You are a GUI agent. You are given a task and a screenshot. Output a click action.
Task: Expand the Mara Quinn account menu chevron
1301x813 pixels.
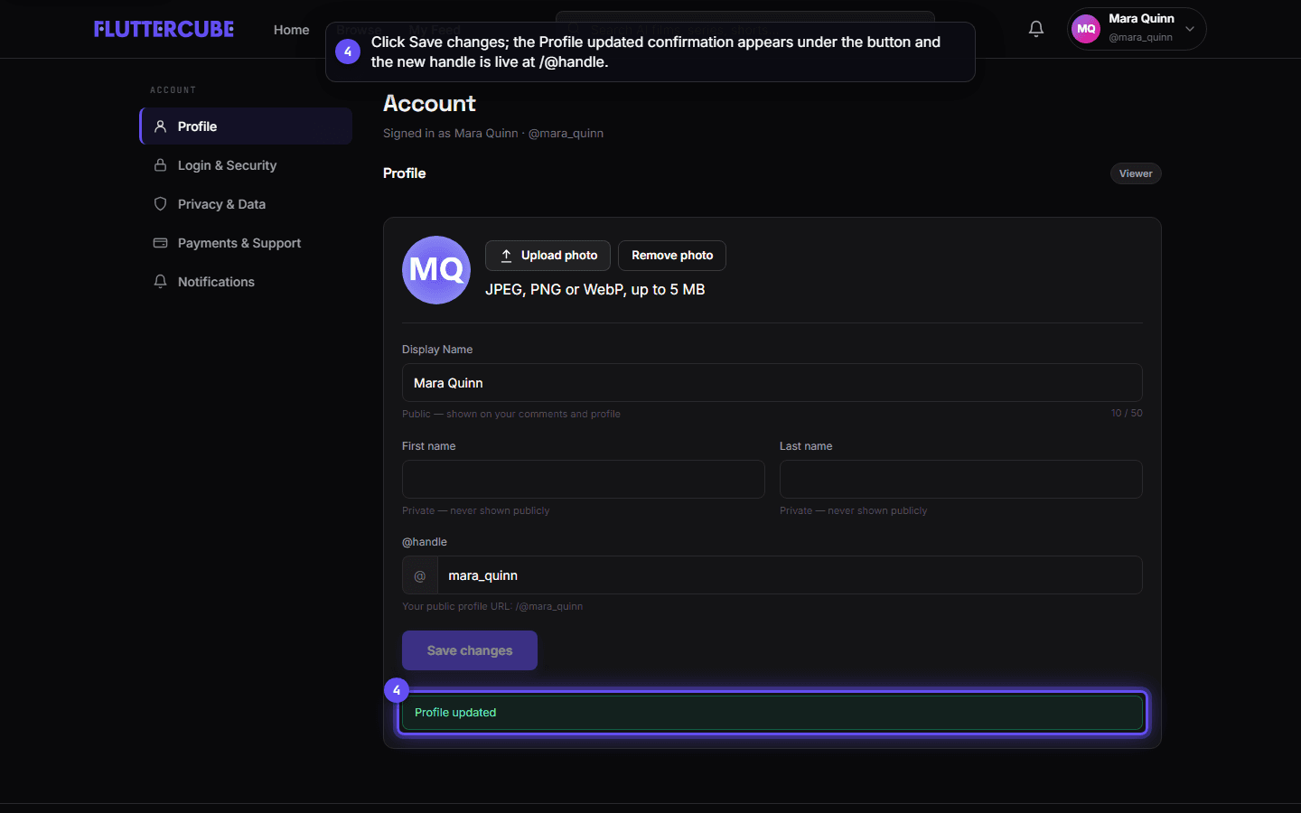(1190, 29)
